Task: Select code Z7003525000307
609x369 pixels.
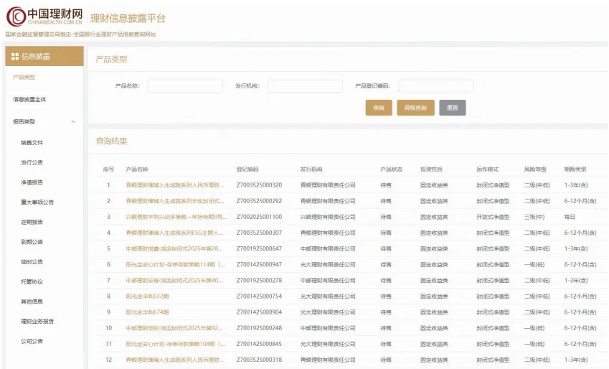Action: click(x=259, y=233)
